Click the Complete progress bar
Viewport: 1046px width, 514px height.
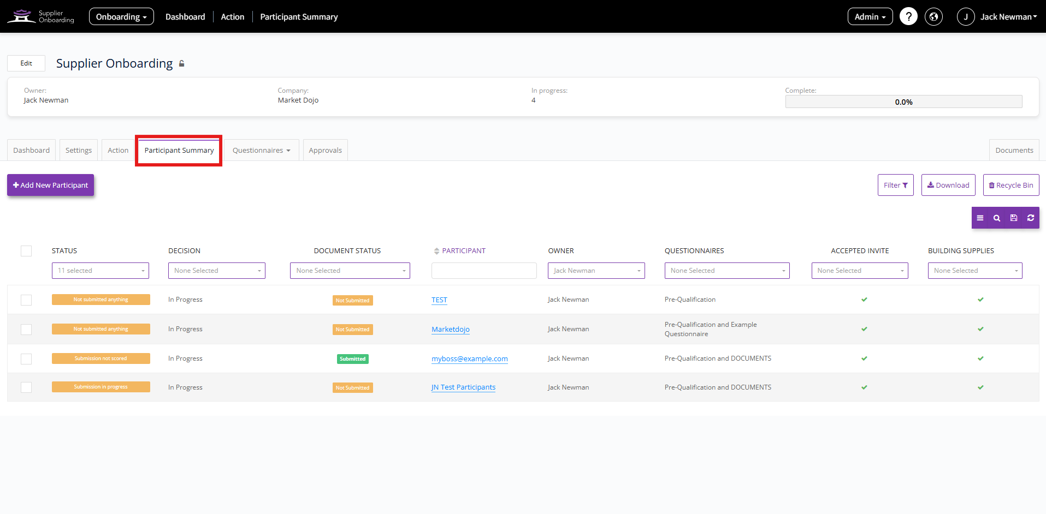click(x=903, y=102)
